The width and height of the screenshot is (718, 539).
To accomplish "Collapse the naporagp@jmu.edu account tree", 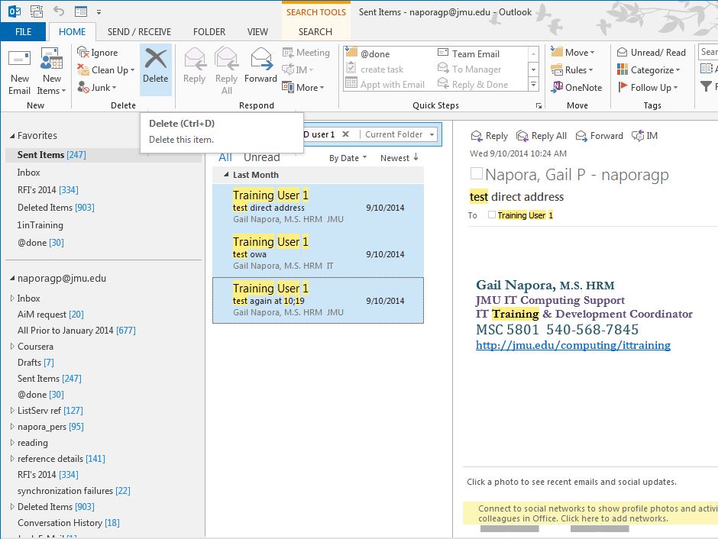I will 12,278.
